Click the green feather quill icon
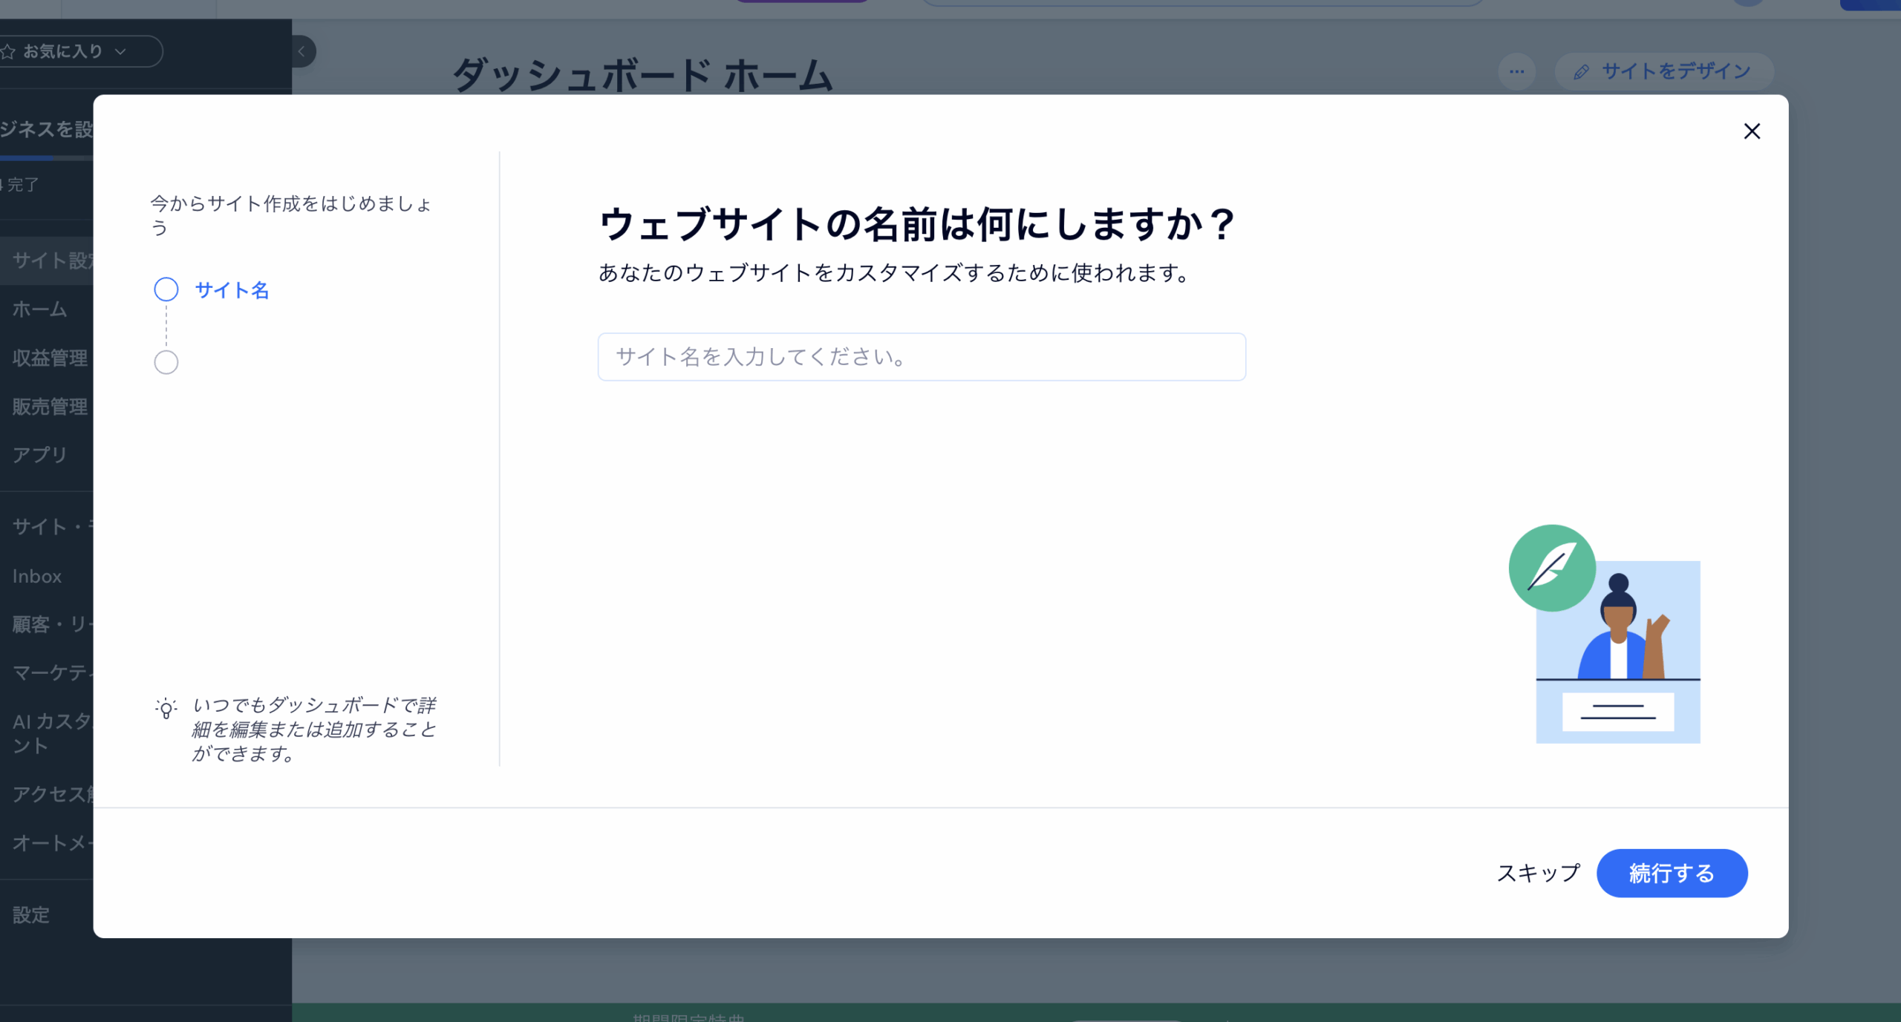The height and width of the screenshot is (1022, 1901). 1551,568
